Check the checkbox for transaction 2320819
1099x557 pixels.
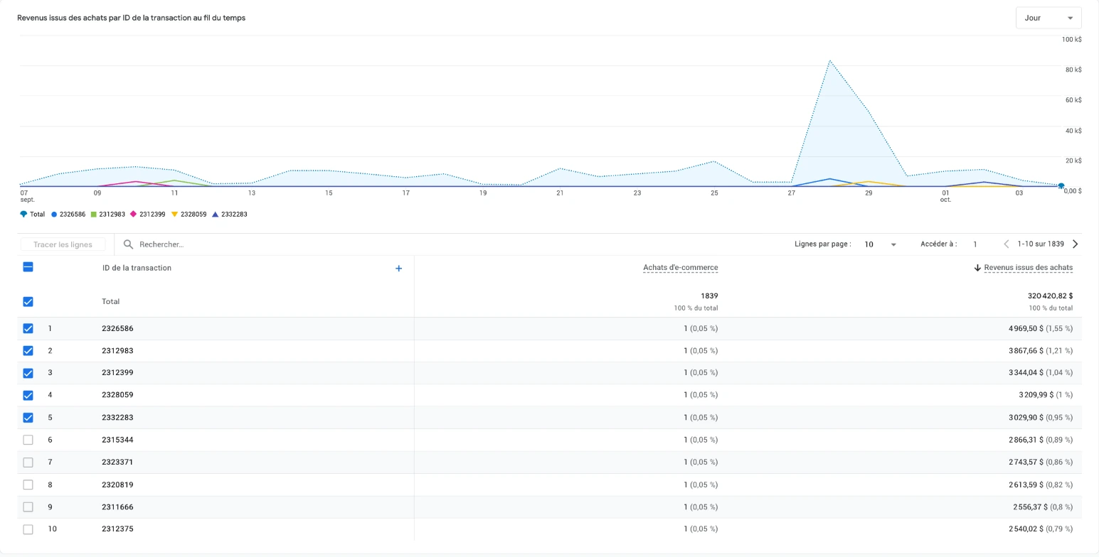click(28, 485)
